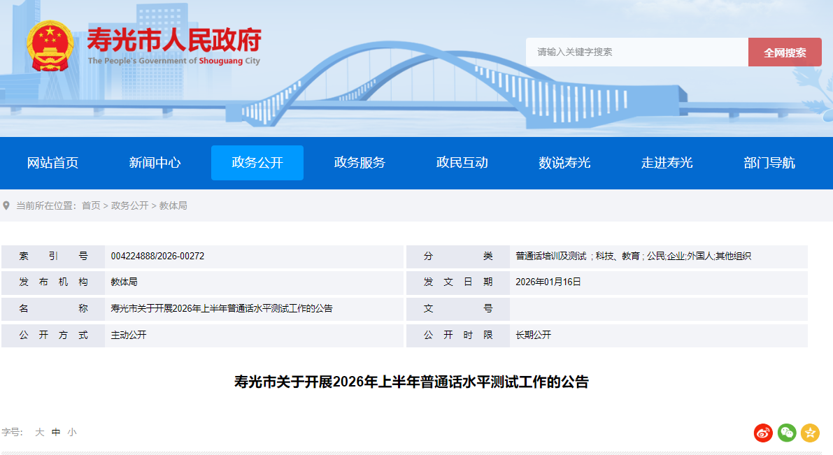833x455 pixels.
Task: Open 部门导航 in the navigation bar
Action: [x=769, y=163]
